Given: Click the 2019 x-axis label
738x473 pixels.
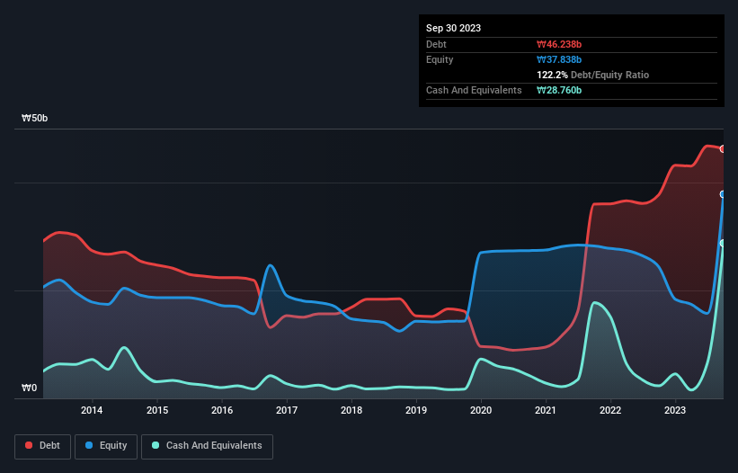Looking at the screenshot, I should [x=416, y=410].
